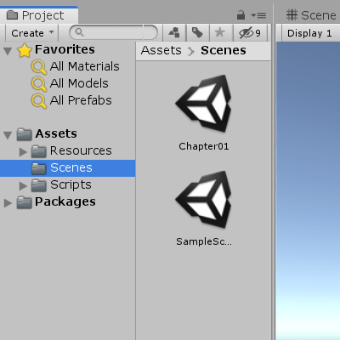Switch to the Scene tab
The image size is (340, 340).
311,15
